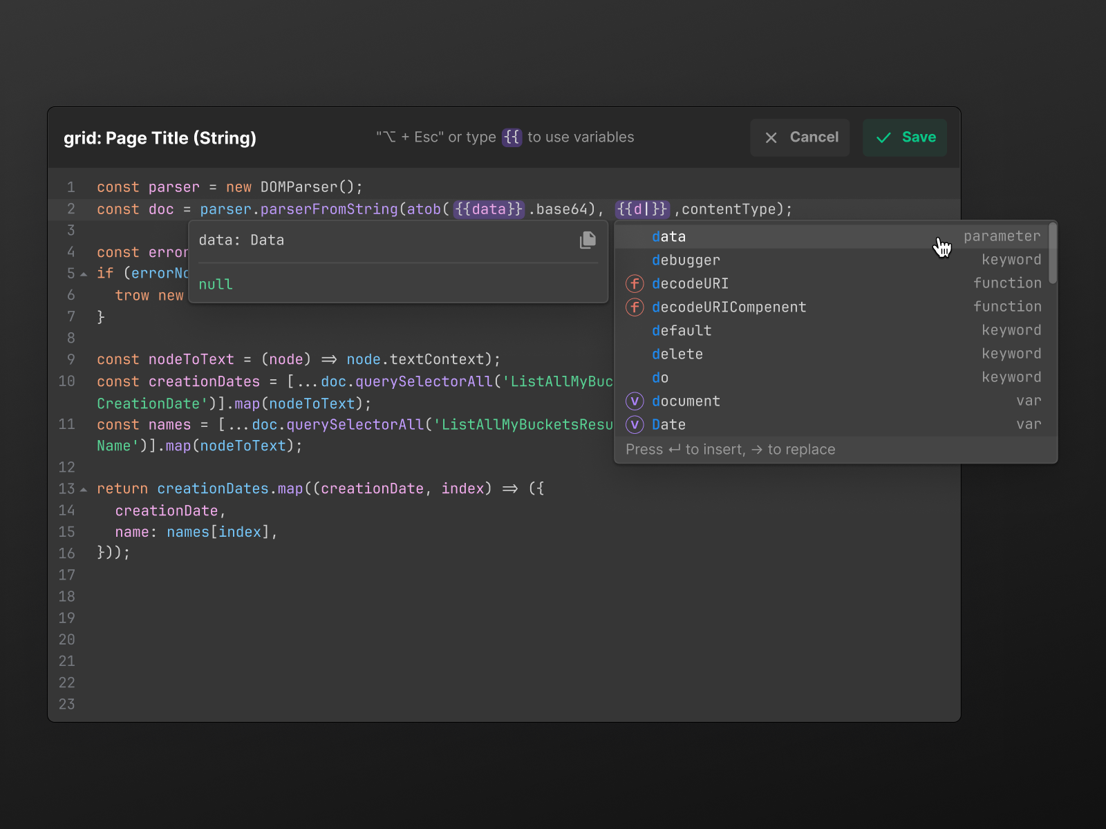Click 'creationDate,' on line 14
The image size is (1106, 829).
tap(171, 511)
